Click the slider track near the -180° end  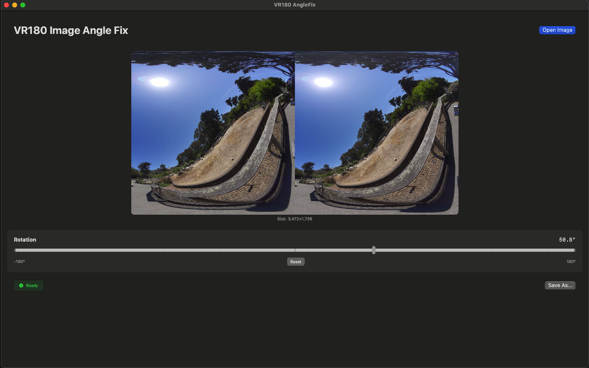click(x=20, y=250)
